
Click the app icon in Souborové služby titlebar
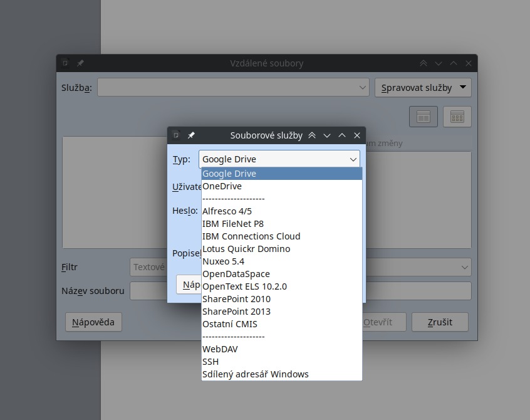click(x=177, y=135)
